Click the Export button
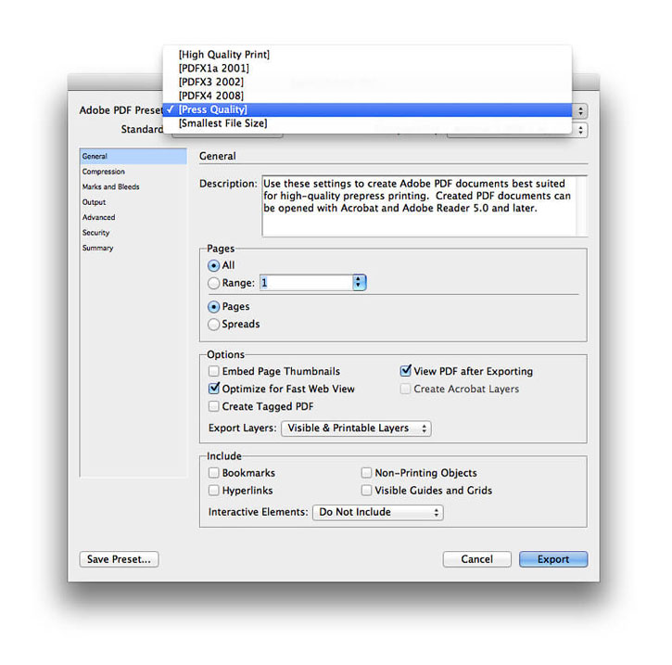 pyautogui.click(x=553, y=559)
